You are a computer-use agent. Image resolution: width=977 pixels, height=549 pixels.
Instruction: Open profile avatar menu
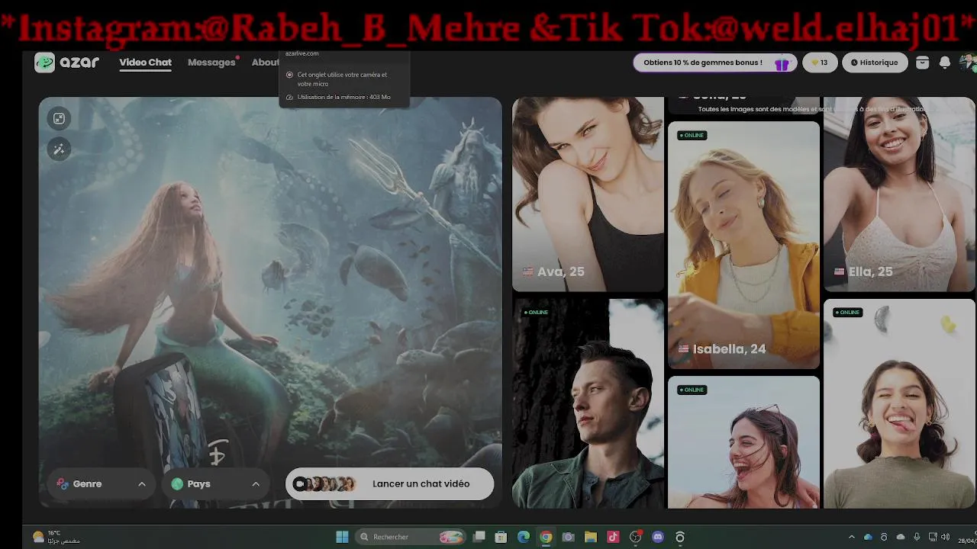click(968, 63)
